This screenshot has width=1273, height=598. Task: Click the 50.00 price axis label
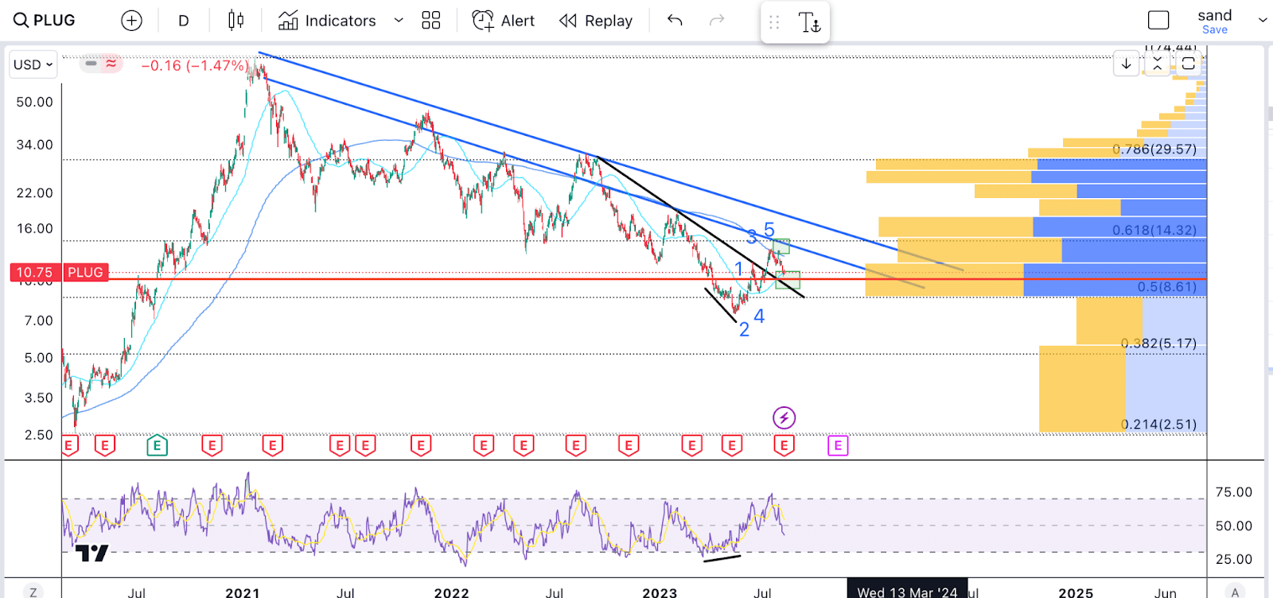(x=34, y=102)
